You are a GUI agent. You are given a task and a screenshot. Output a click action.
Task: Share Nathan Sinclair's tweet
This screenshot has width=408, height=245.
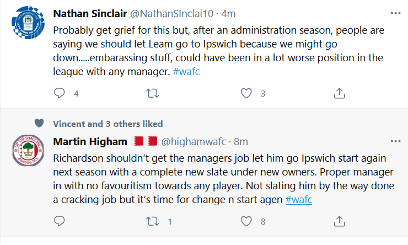(x=340, y=94)
